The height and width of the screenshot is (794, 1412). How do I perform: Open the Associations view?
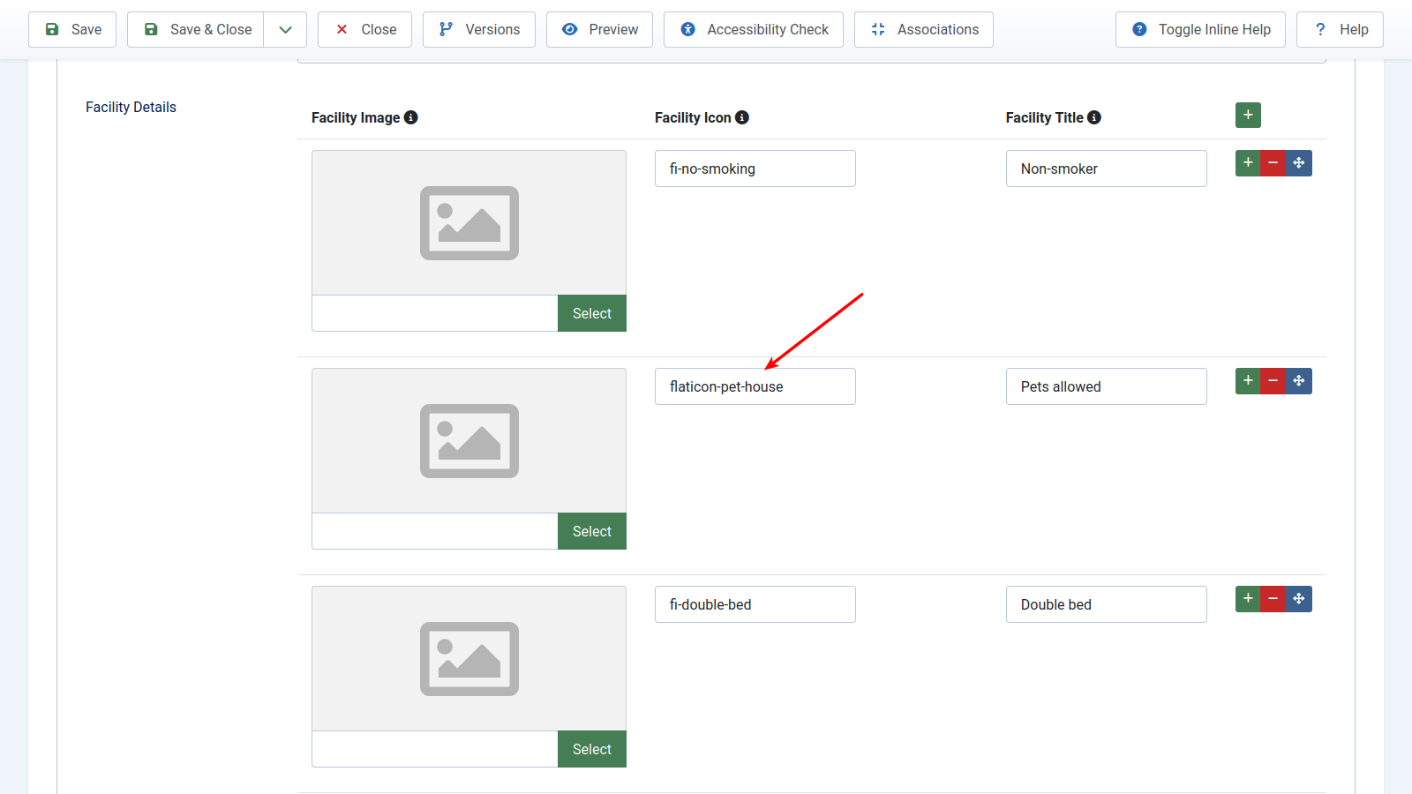[923, 30]
